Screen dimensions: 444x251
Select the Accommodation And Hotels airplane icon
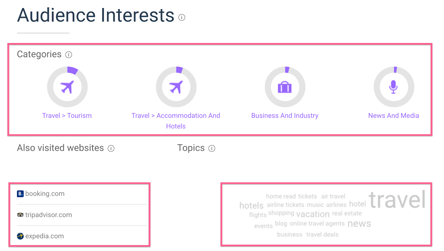pyautogui.click(x=176, y=87)
